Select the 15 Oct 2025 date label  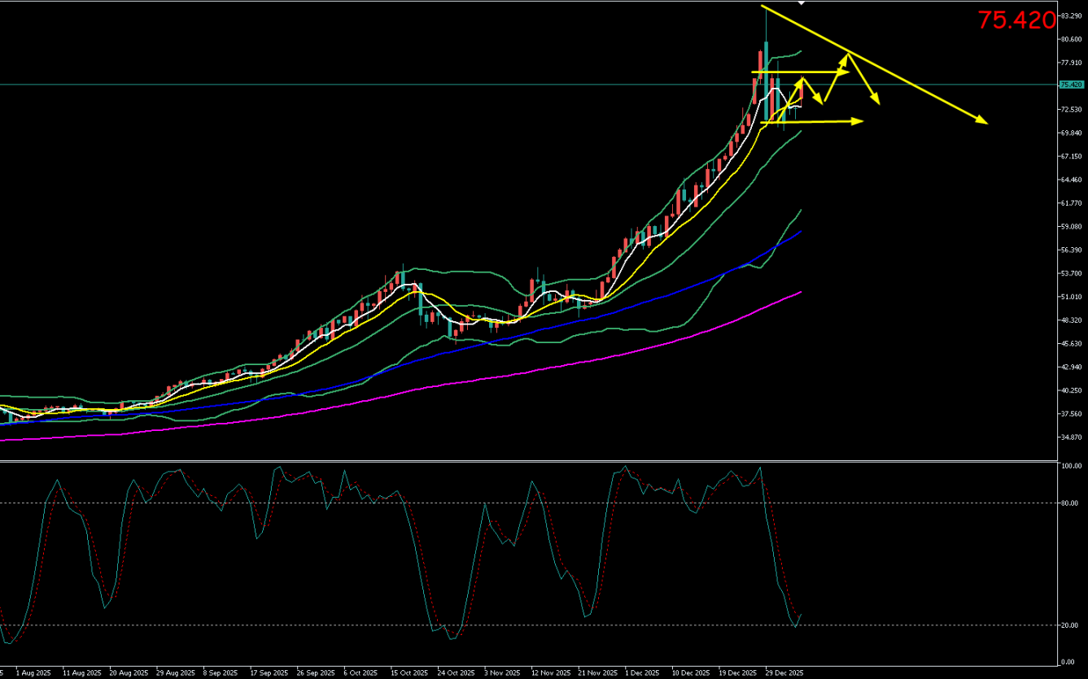[408, 673]
